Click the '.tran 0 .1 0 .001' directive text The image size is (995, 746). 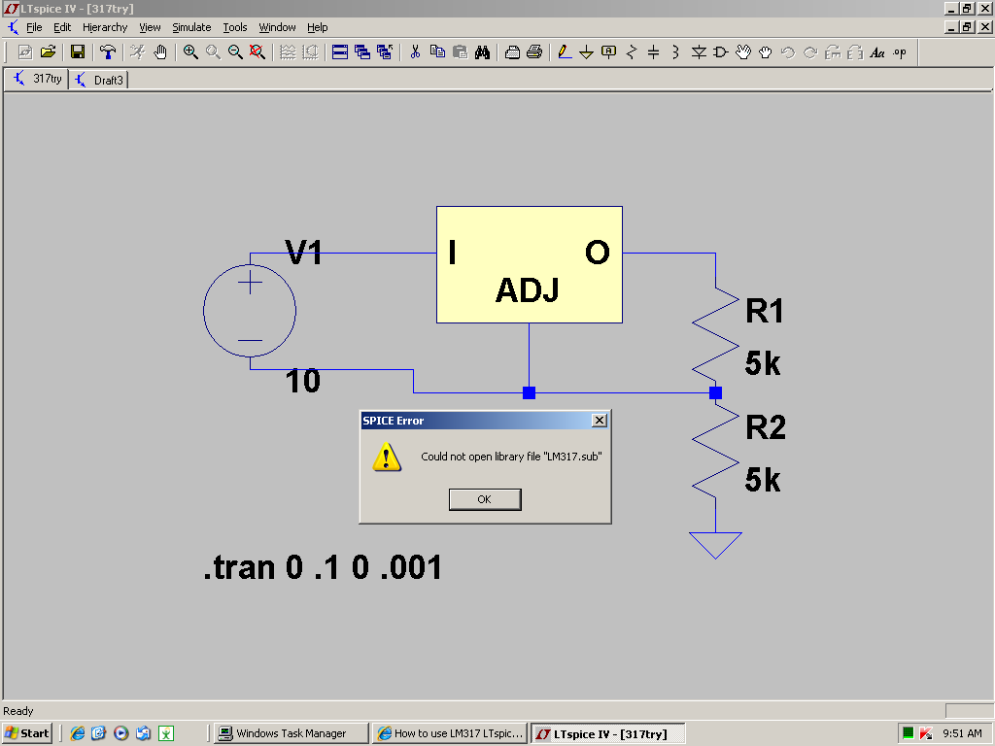(323, 567)
